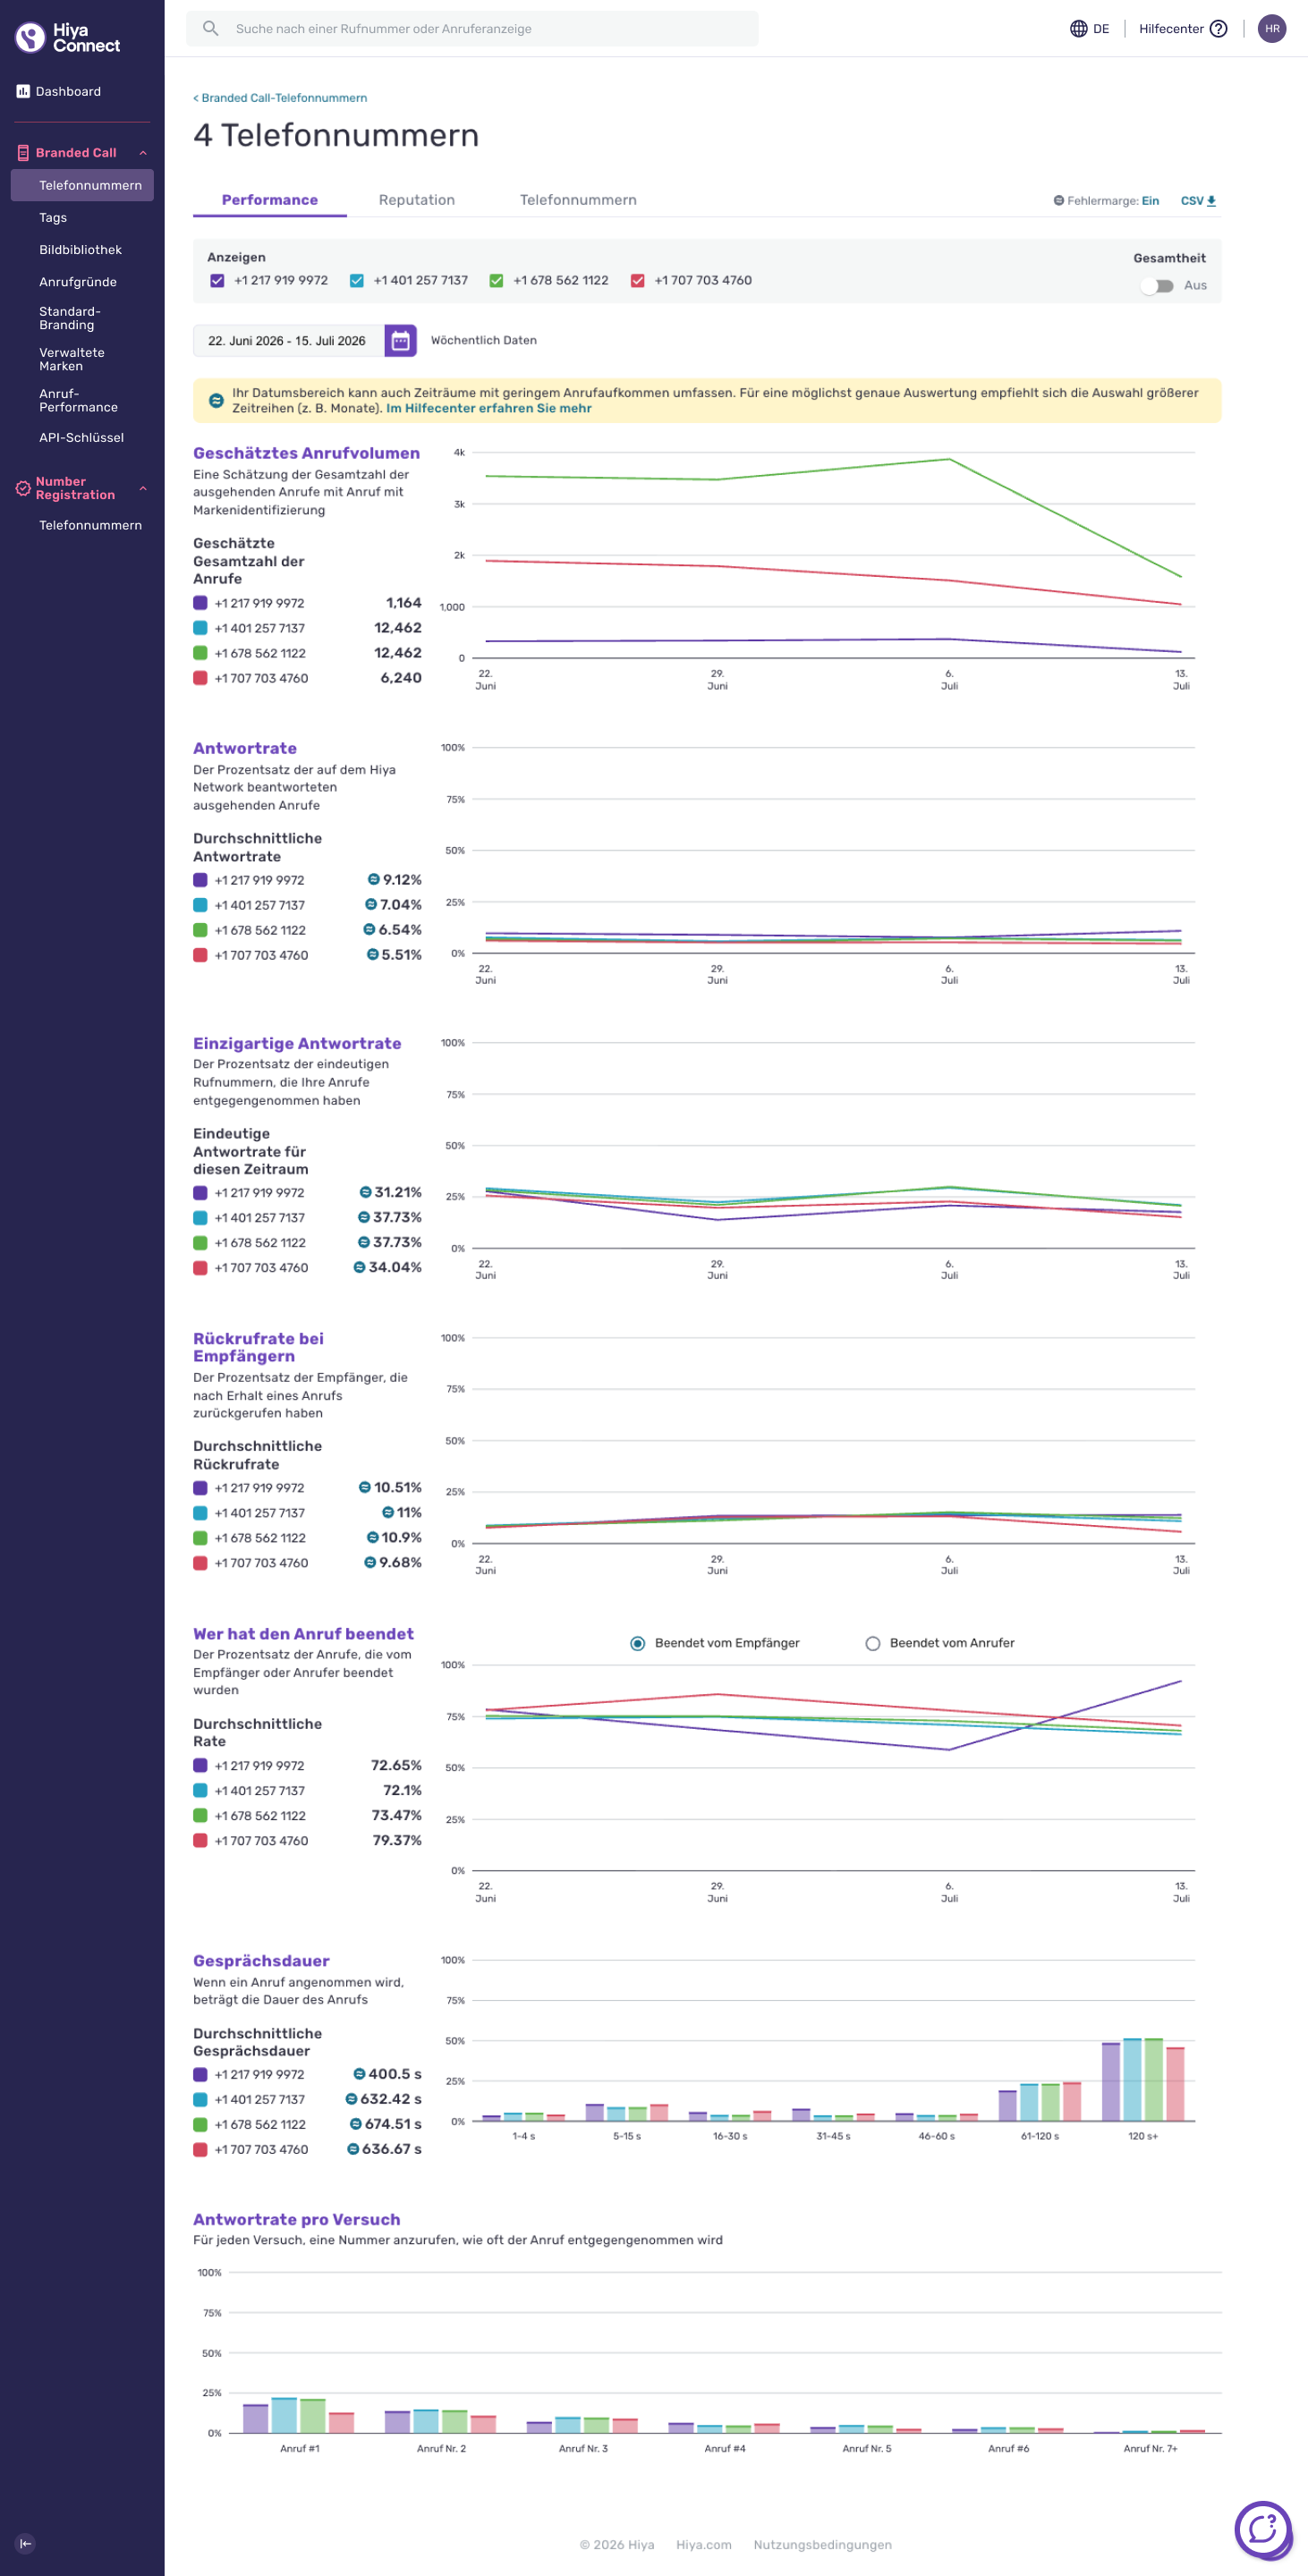This screenshot has height=2576, width=1308.
Task: Click the HR user avatar
Action: tap(1272, 29)
